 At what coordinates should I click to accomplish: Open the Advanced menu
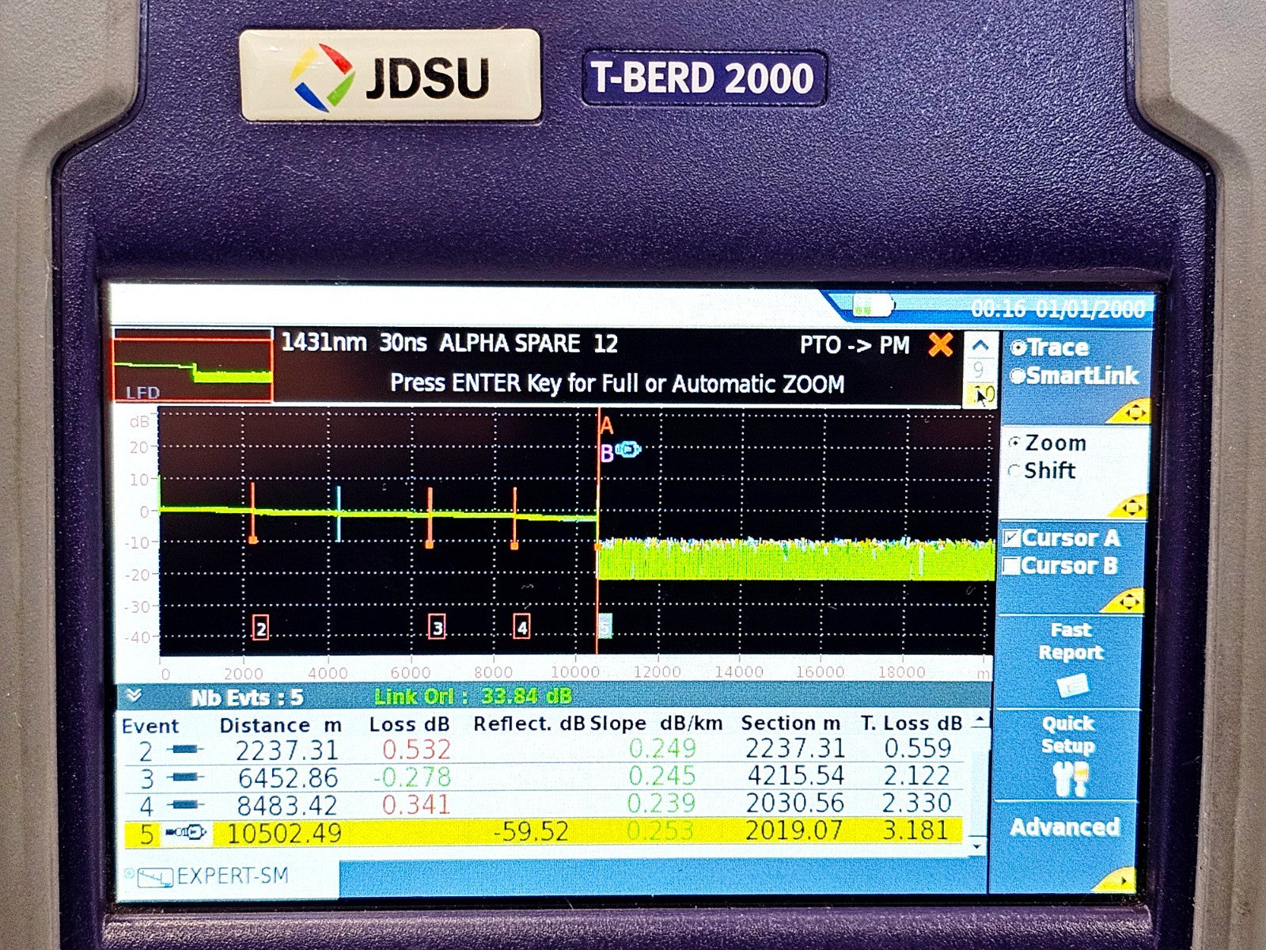pyautogui.click(x=1065, y=827)
